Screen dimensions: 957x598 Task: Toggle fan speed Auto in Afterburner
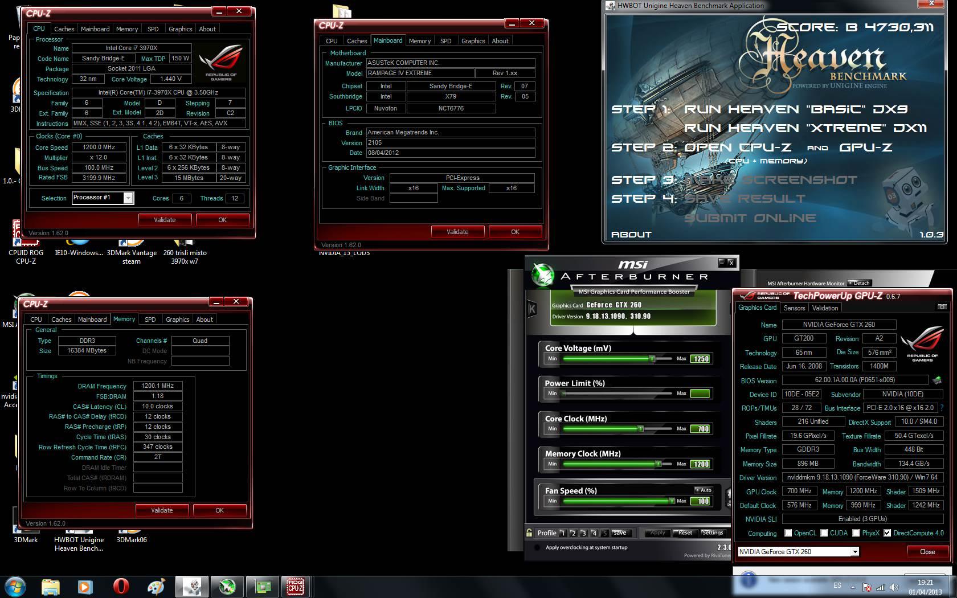pyautogui.click(x=704, y=490)
